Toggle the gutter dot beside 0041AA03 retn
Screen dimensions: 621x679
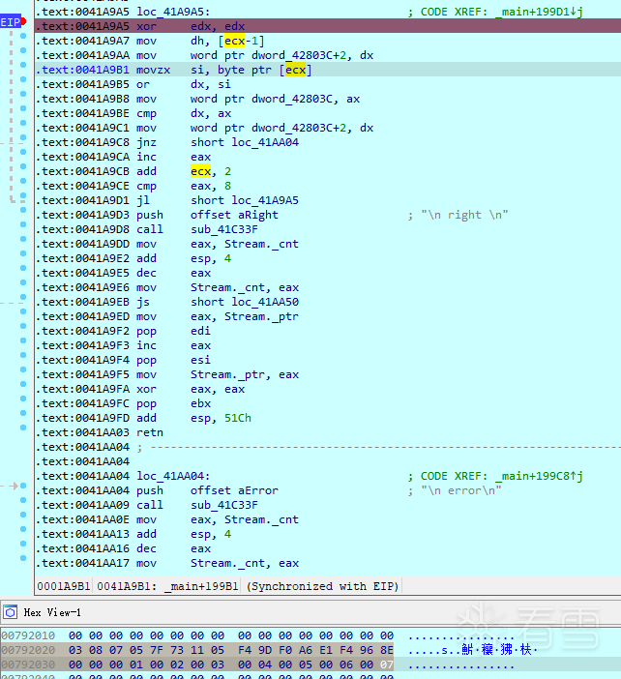pos(23,428)
